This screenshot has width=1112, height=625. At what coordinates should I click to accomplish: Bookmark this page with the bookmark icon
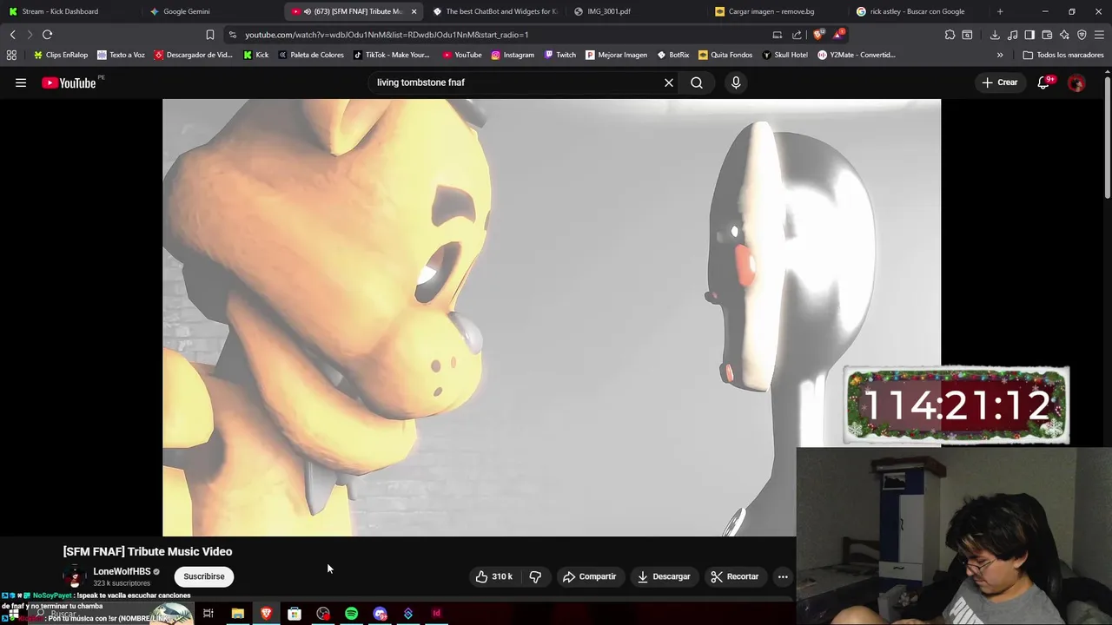pos(209,35)
